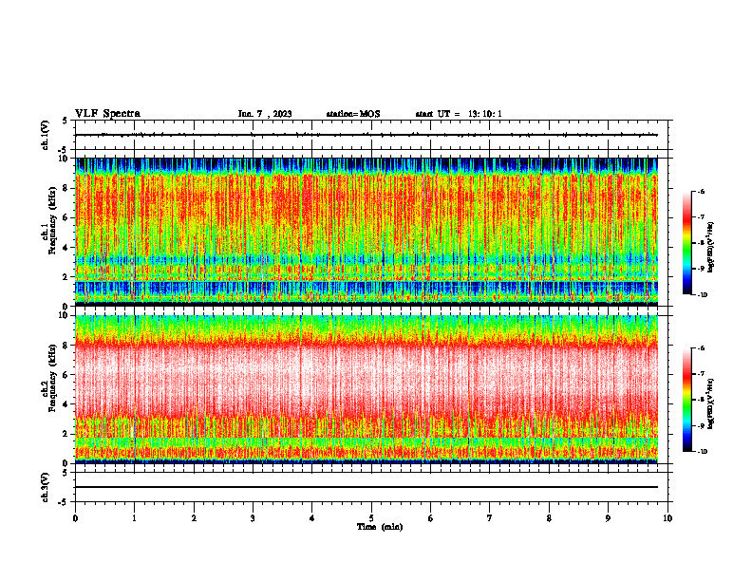Click time axis tick label "3"
Image resolution: width=752 pixels, height=581 pixels.
click(x=253, y=518)
